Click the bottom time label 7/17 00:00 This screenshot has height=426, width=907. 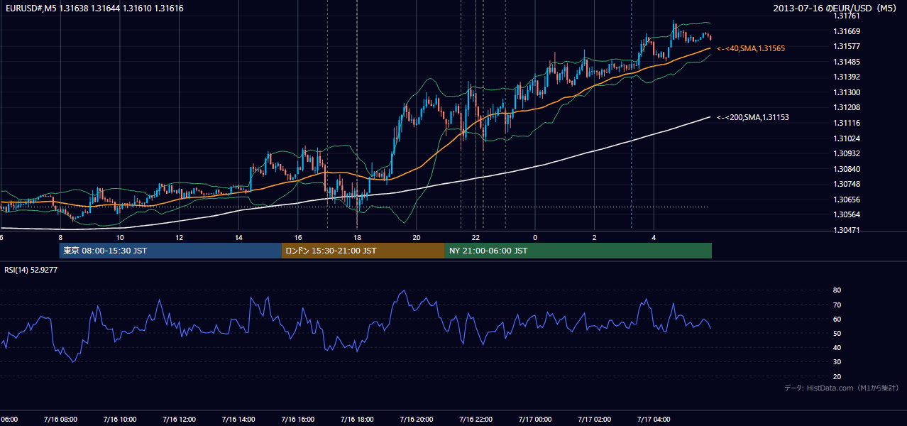[x=535, y=420]
